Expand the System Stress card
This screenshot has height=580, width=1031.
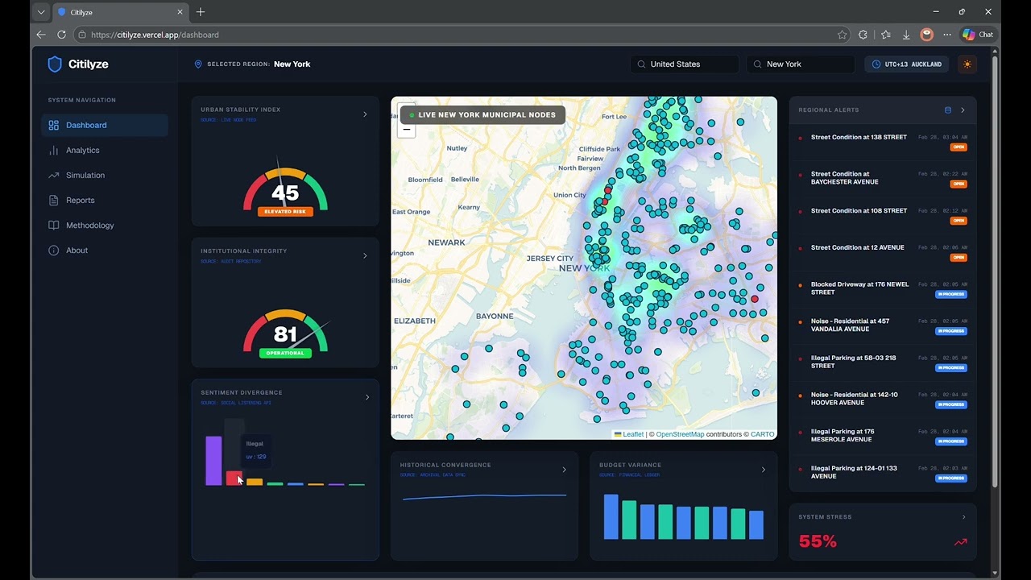pyautogui.click(x=963, y=517)
